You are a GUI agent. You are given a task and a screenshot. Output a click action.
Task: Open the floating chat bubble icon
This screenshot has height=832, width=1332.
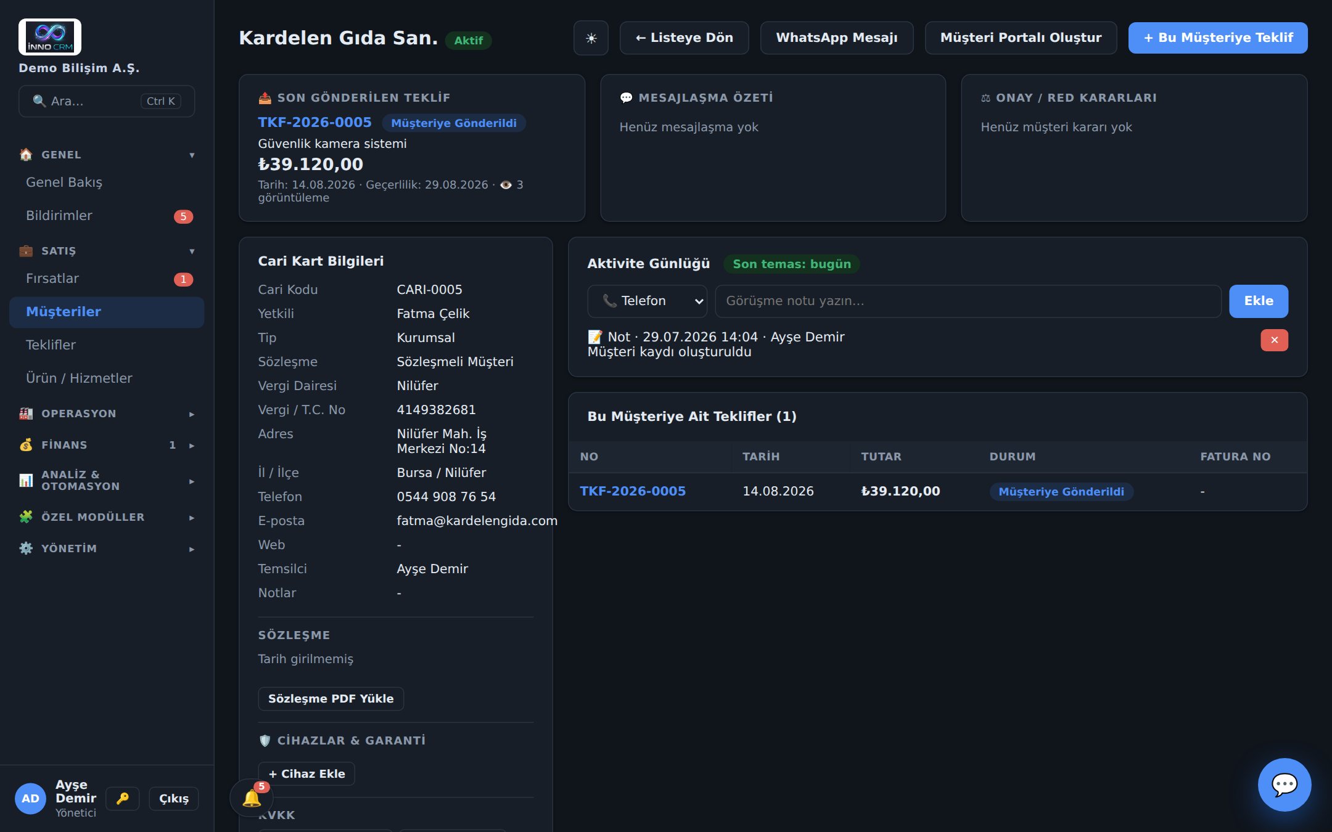1285,785
